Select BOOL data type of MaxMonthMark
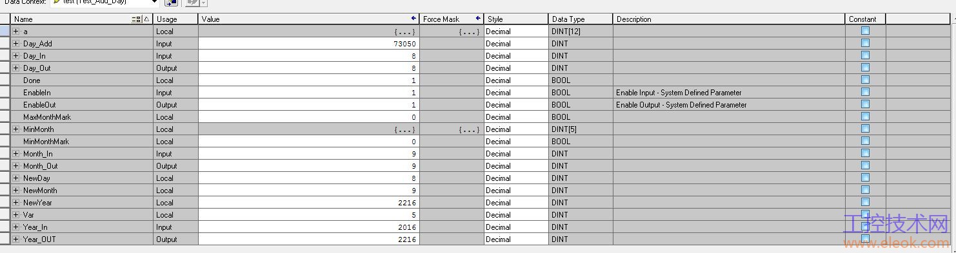Image resolution: width=956 pixels, height=253 pixels. pos(581,117)
